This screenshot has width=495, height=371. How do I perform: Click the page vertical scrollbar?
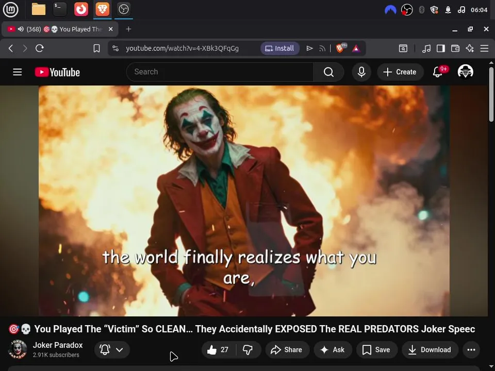tap(491, 94)
